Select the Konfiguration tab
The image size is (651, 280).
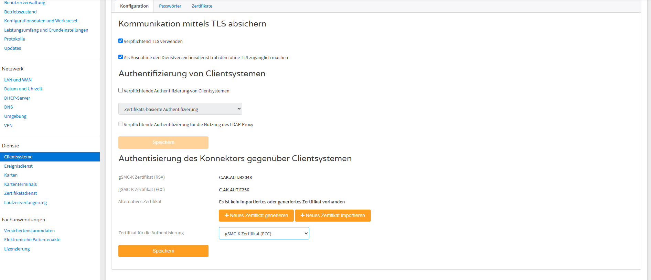click(134, 6)
